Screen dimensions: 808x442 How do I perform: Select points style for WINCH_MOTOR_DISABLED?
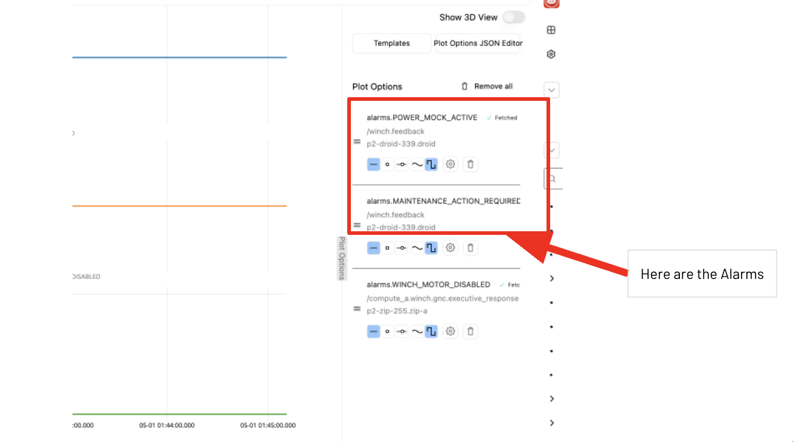388,331
